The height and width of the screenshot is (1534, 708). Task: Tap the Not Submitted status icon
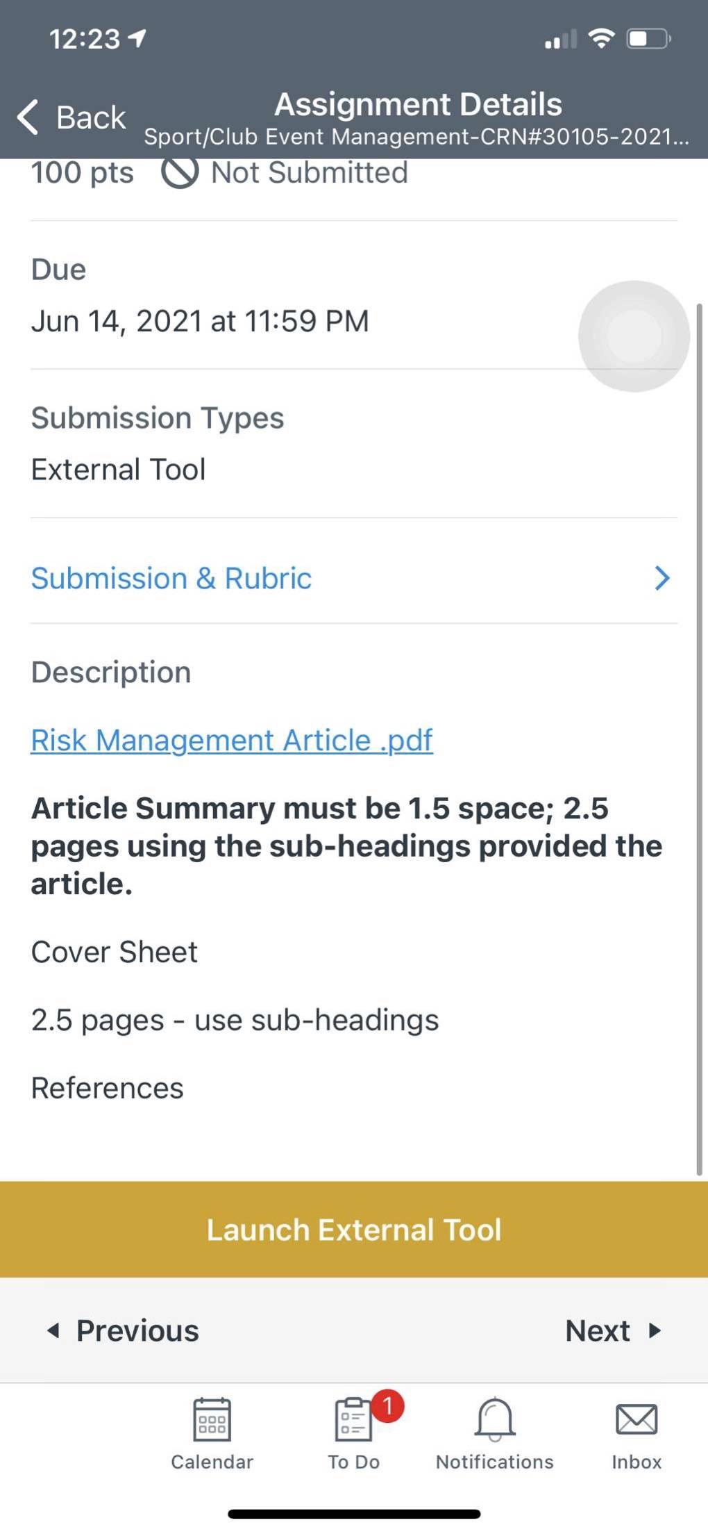point(180,172)
